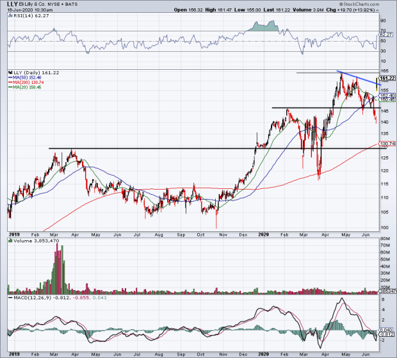Click the 2020 year label under the MACD panel
This screenshot has width=397, height=358.
pos(263,354)
